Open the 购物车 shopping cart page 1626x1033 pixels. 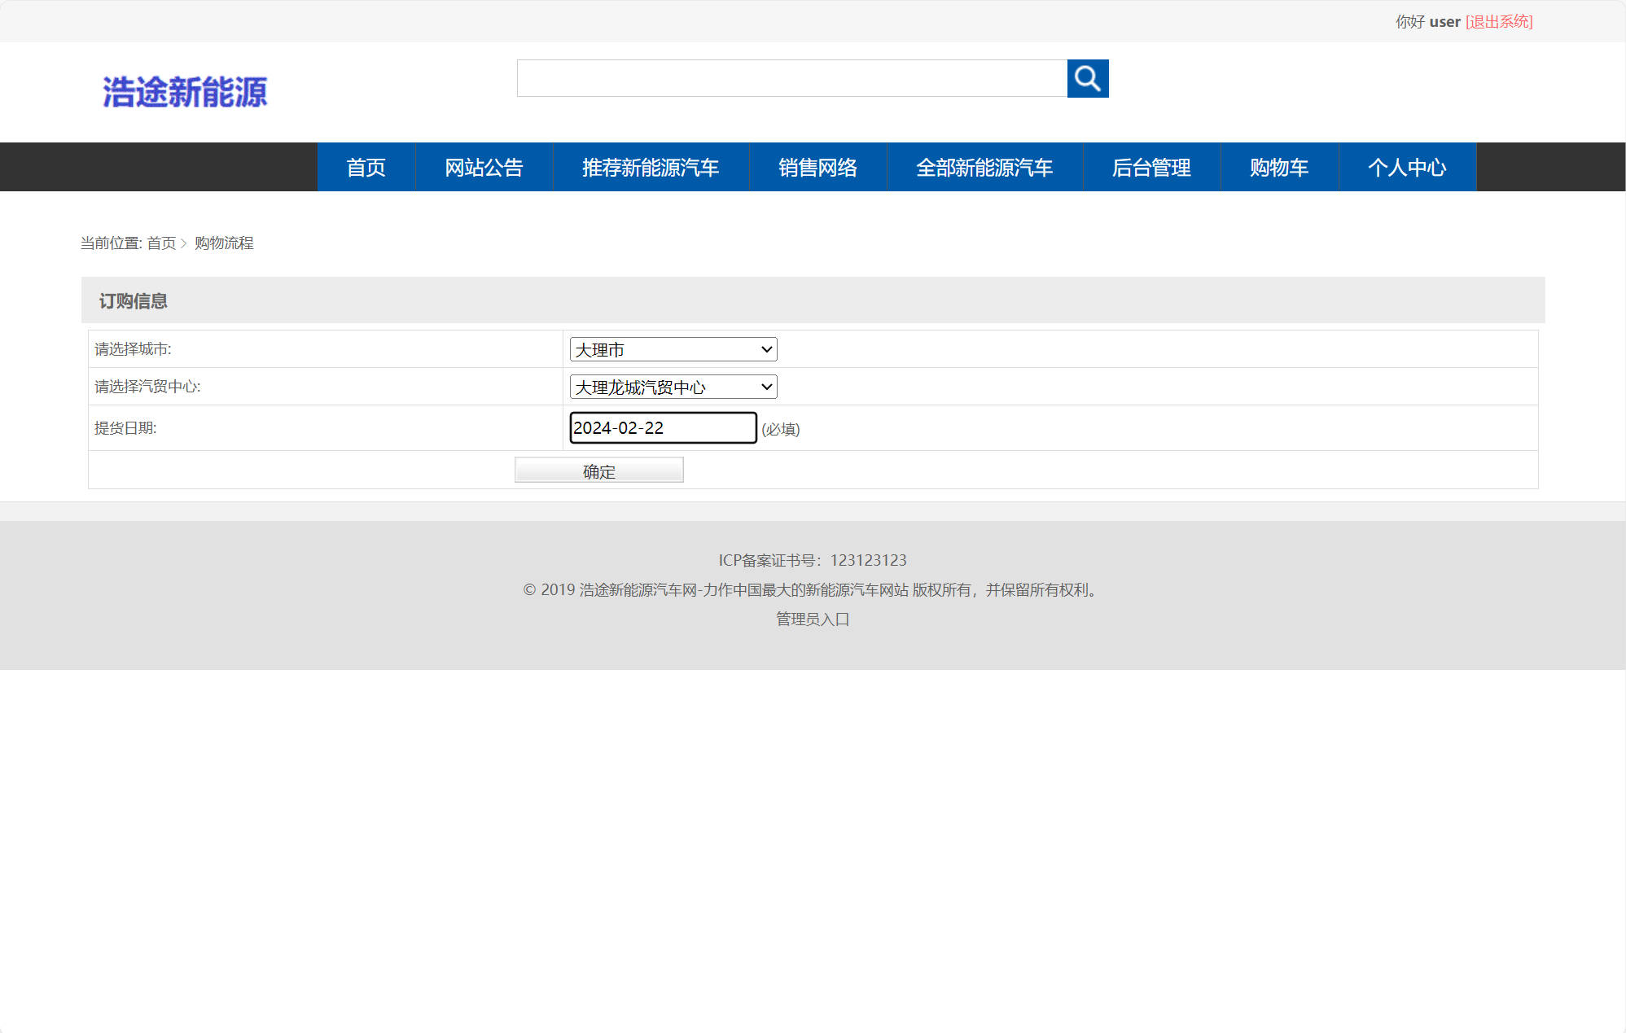[x=1278, y=167]
